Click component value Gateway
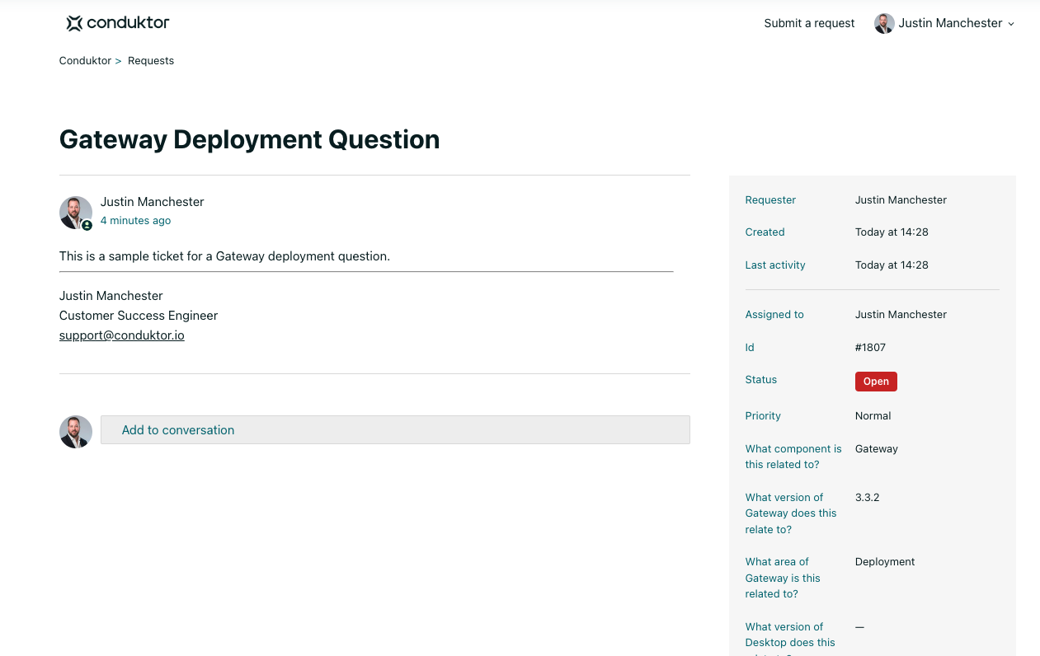The width and height of the screenshot is (1040, 656). pos(877,449)
